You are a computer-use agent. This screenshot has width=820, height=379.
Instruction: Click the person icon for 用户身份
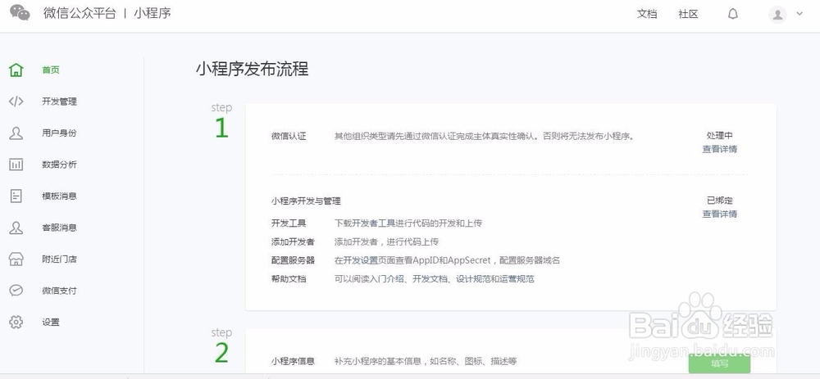coord(16,133)
